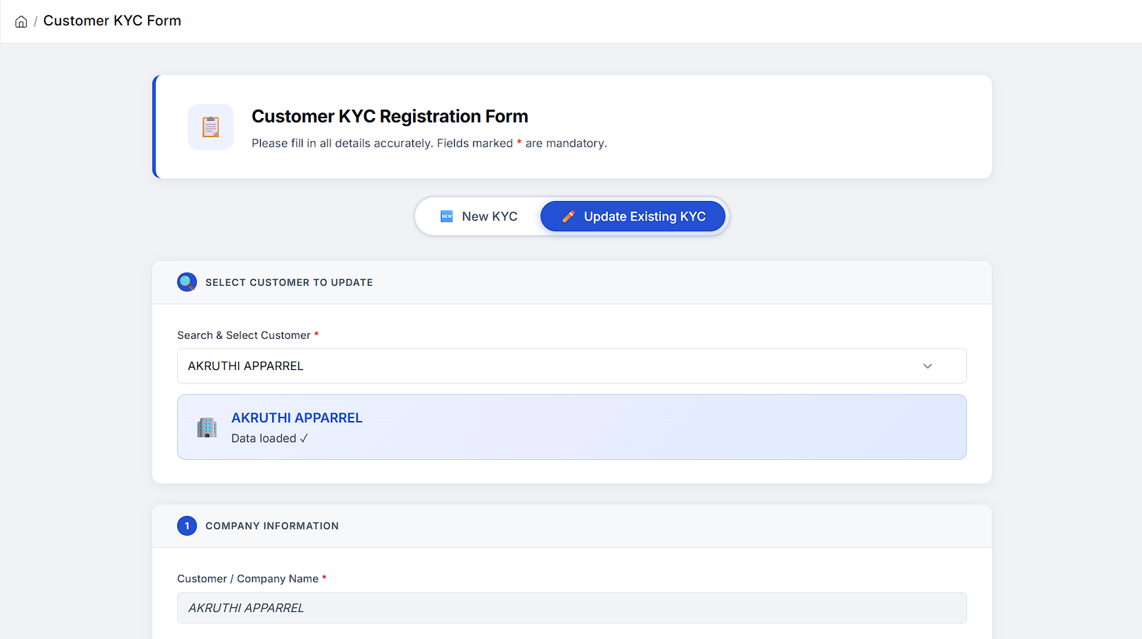1142x639 pixels.
Task: Open the home breadcrumb icon
Action: 21,21
